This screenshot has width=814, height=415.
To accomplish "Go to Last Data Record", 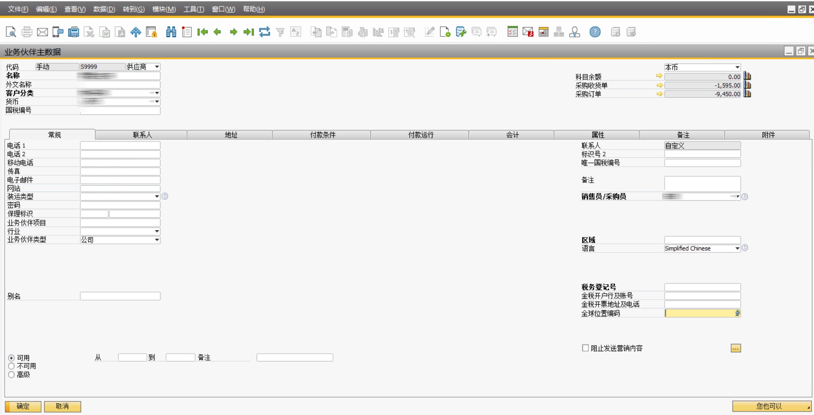I will pyautogui.click(x=249, y=32).
